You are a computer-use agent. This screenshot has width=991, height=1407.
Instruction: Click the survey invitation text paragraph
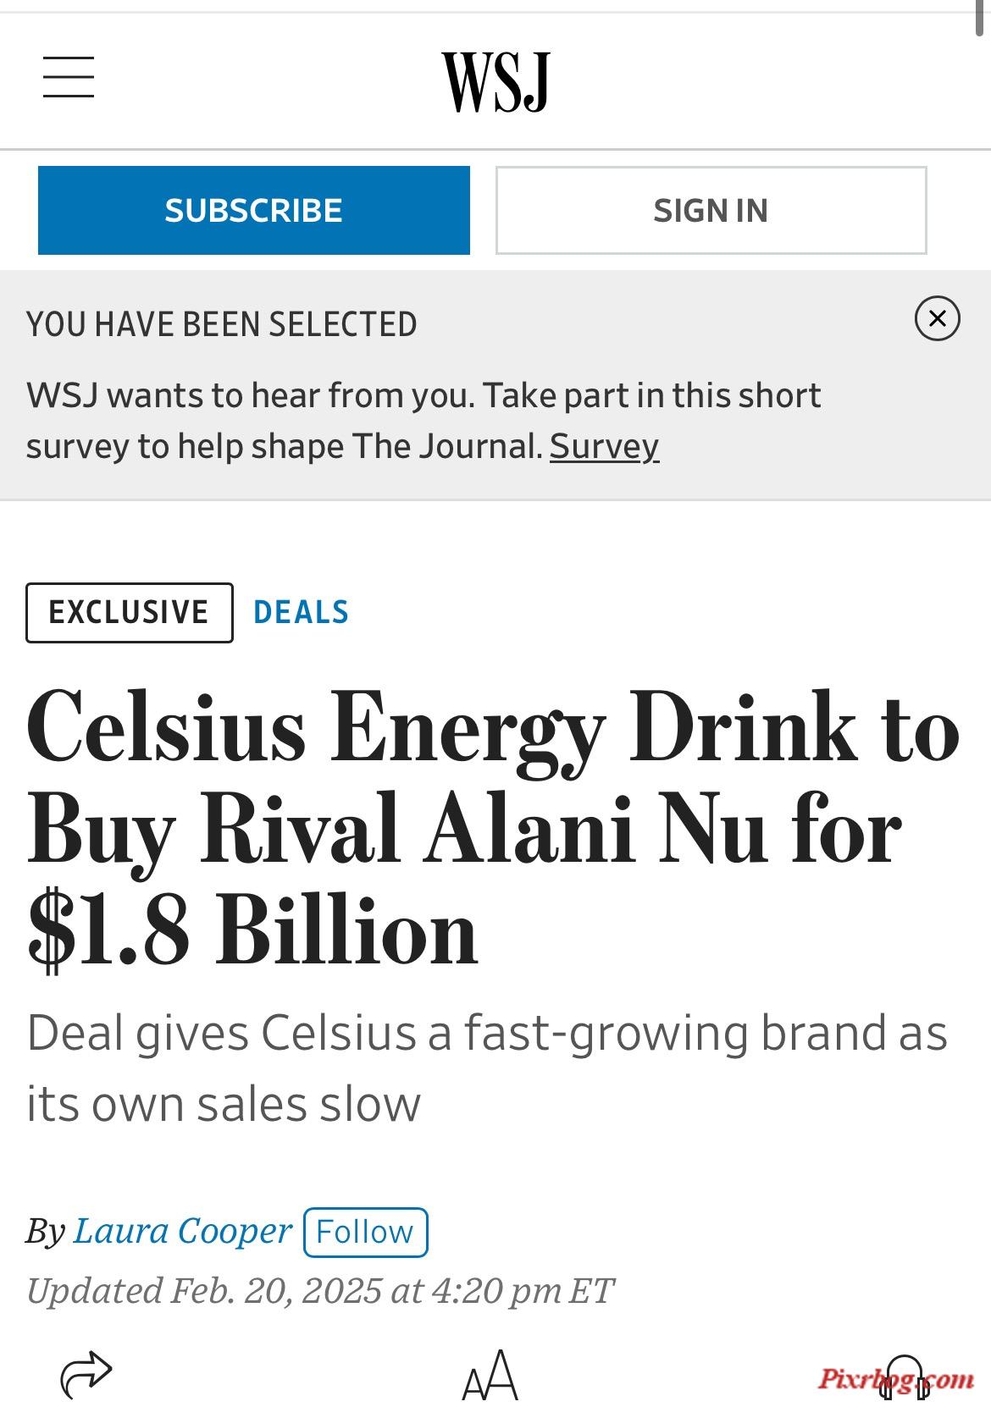tap(424, 421)
